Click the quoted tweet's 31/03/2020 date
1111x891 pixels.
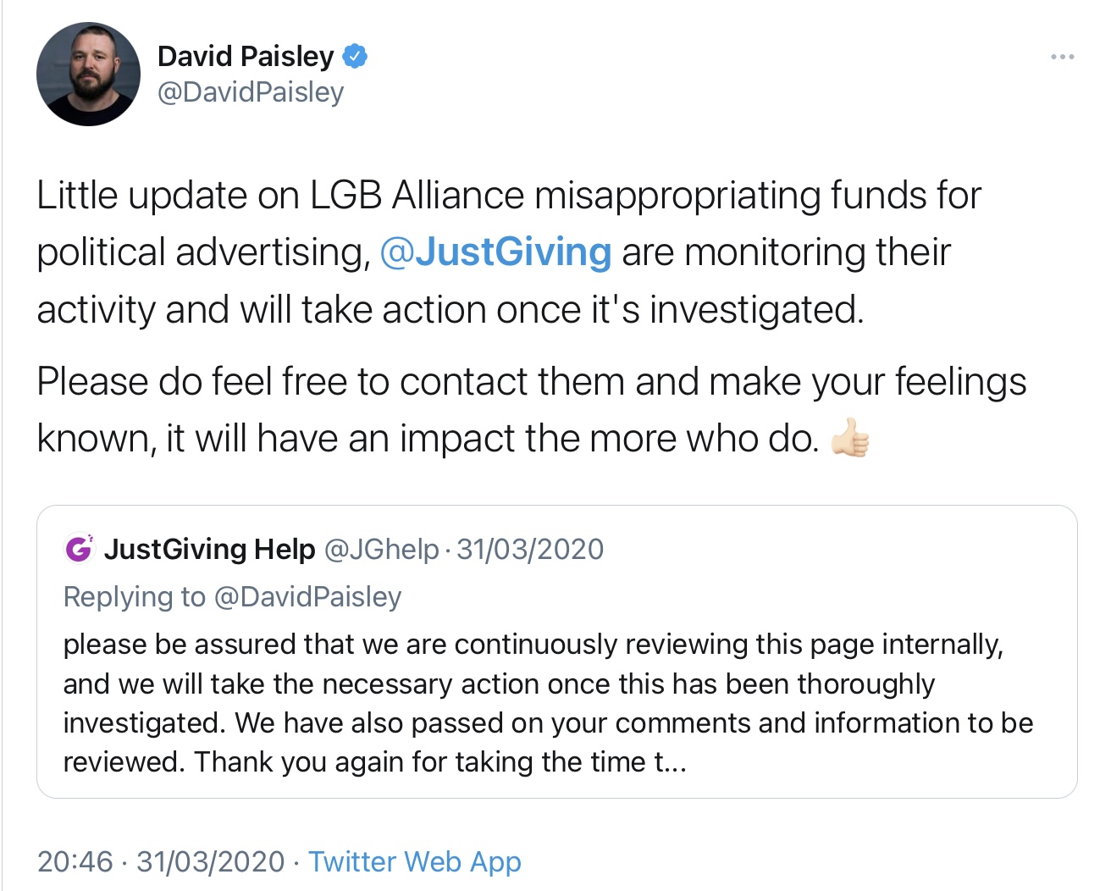pyautogui.click(x=530, y=549)
